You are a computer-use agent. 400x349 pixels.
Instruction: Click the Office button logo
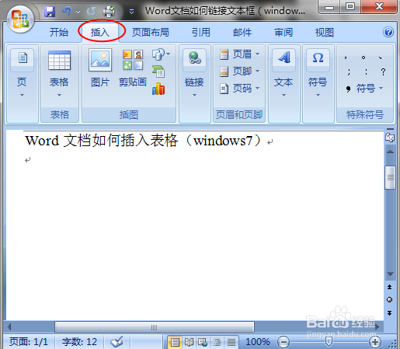tap(21, 19)
